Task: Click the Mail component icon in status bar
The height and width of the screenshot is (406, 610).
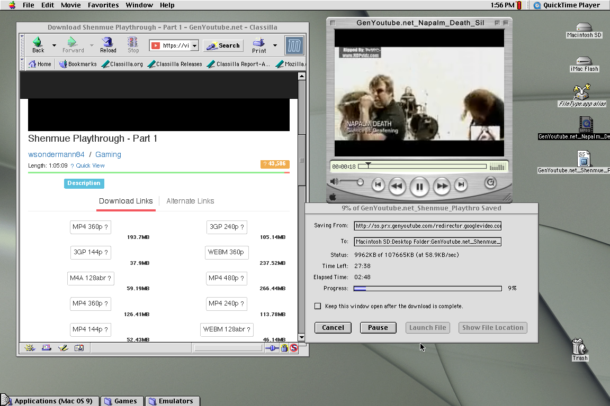Action: pyautogui.click(x=46, y=348)
